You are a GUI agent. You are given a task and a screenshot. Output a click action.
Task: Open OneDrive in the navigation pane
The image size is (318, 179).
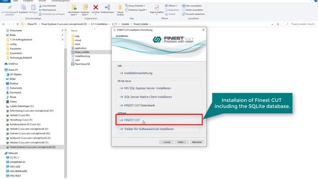click(x=11, y=64)
